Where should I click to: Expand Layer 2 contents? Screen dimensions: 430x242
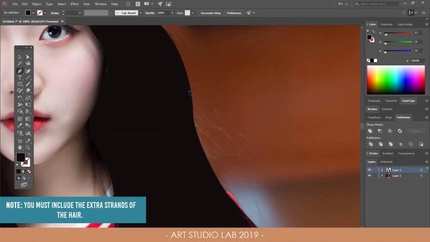tap(382, 170)
